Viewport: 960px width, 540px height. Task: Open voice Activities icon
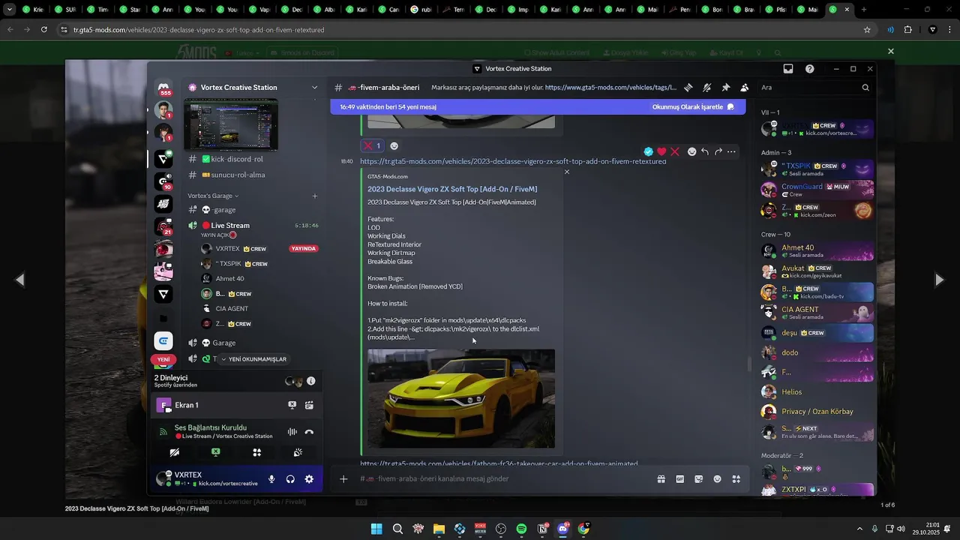coord(256,452)
